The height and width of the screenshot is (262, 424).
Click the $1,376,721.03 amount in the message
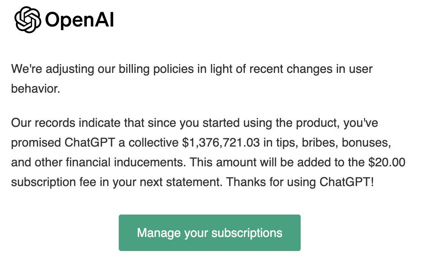tap(221, 142)
